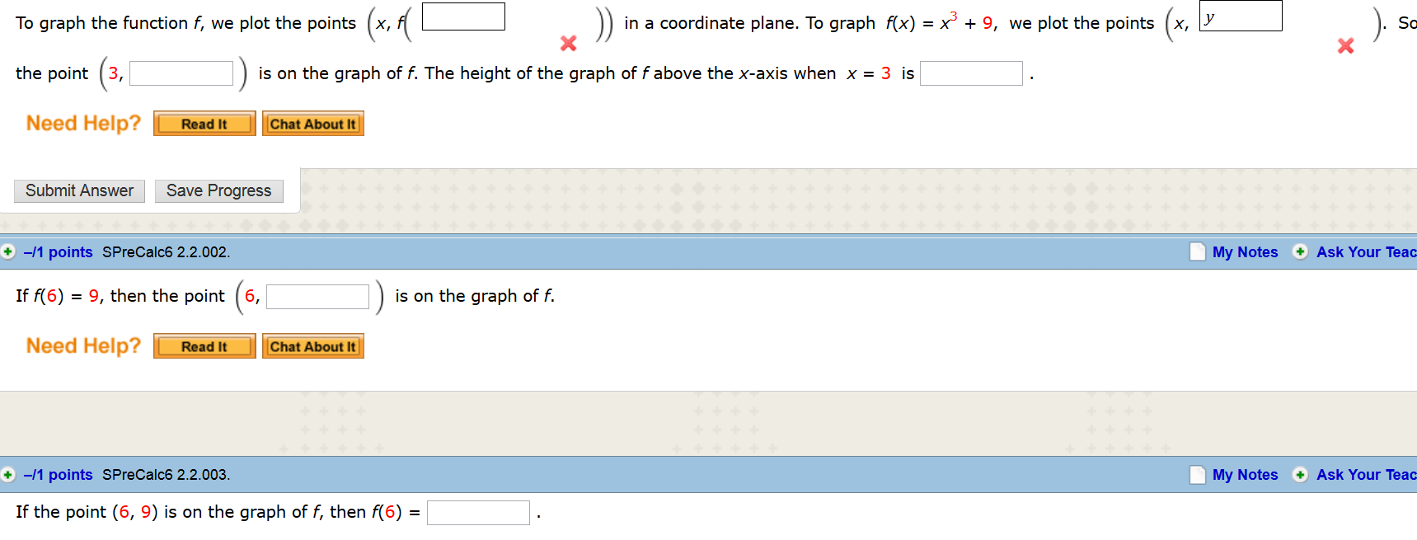Expand problem SPreCalc6 2.2.002 using the plus control
The width and height of the screenshot is (1417, 540).
coord(7,251)
